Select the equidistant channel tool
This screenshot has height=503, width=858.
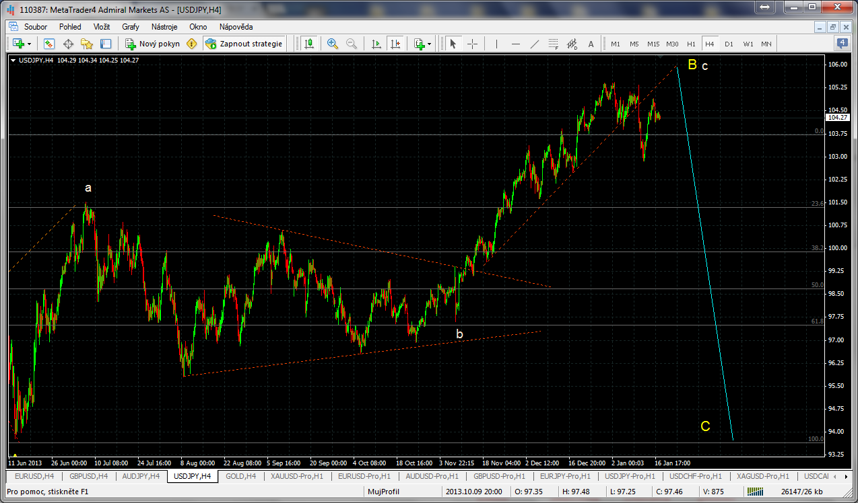click(x=572, y=44)
